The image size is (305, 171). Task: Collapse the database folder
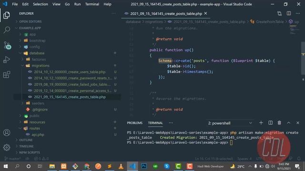[x=37, y=53]
